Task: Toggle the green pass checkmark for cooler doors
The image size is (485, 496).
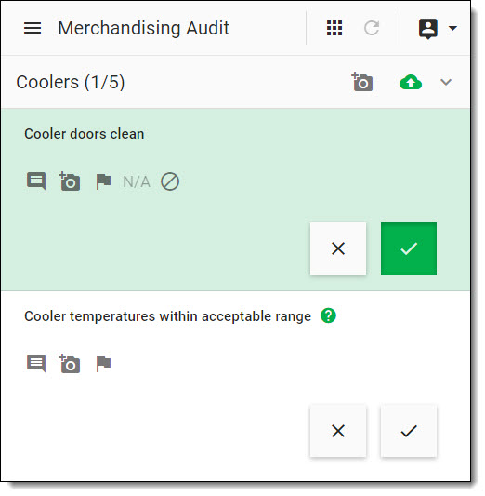Action: (409, 248)
